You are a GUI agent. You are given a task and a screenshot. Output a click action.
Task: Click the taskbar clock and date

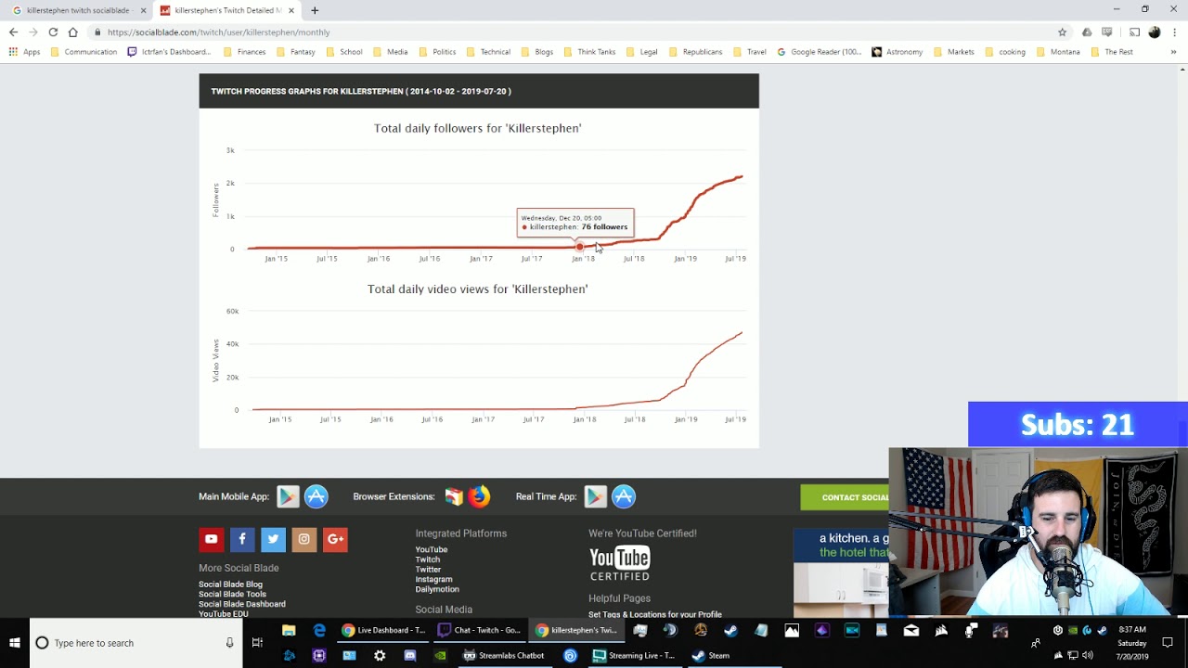click(x=1131, y=643)
